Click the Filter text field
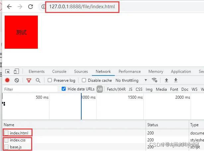Viewport: 204px width, 151px height. point(30,89)
